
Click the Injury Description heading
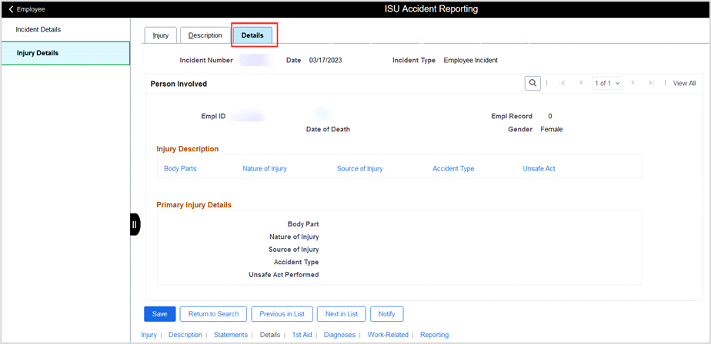[x=188, y=149]
